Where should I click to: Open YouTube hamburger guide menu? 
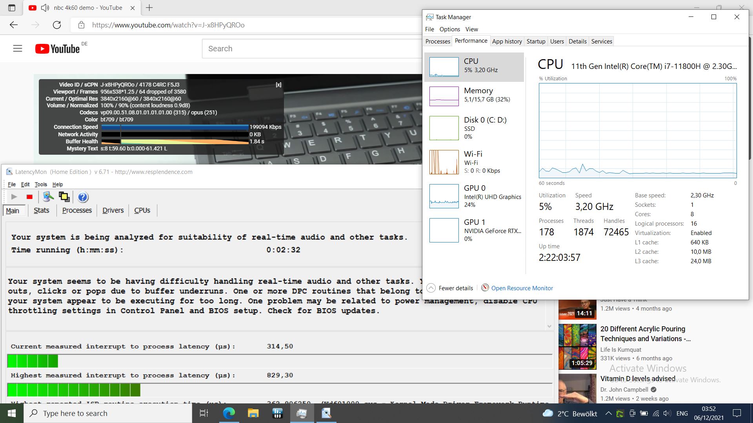18,49
